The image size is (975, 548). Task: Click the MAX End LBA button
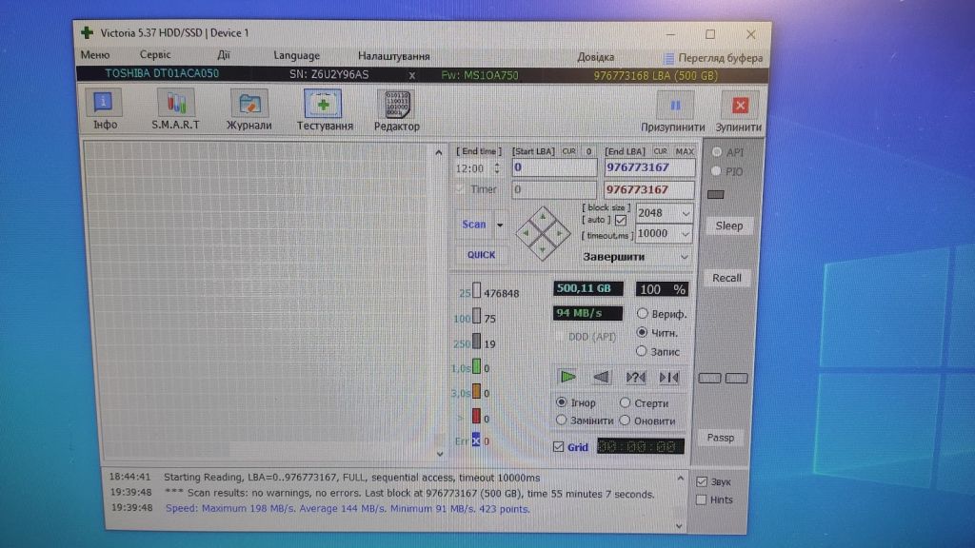[684, 151]
